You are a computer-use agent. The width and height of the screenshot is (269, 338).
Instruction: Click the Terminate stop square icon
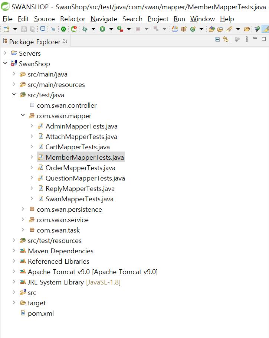tap(138, 29)
